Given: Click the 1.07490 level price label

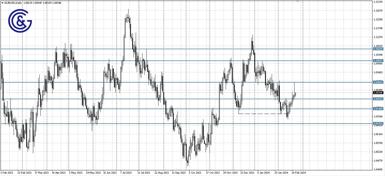Looking at the screenshot, I should [x=378, y=108].
